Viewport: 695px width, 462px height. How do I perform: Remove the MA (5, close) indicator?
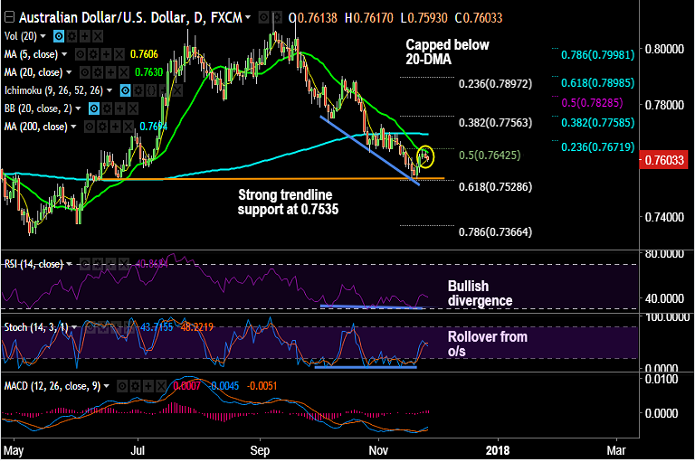click(x=119, y=54)
